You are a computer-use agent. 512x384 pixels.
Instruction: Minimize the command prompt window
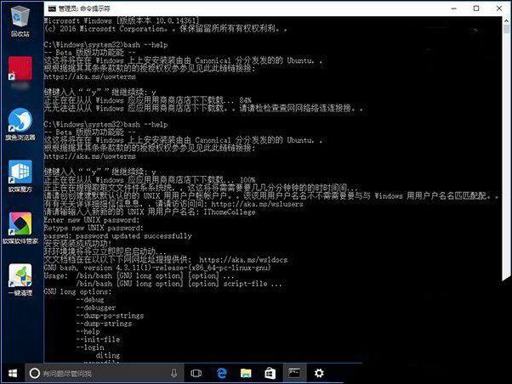click(x=453, y=8)
